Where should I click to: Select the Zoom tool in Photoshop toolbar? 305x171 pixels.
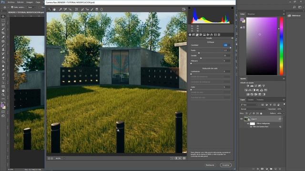click(3, 95)
